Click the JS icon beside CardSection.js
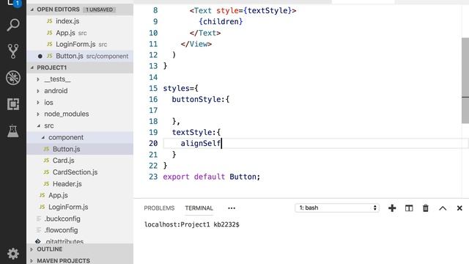Screen dimensions: 469x264 [x=46, y=172]
